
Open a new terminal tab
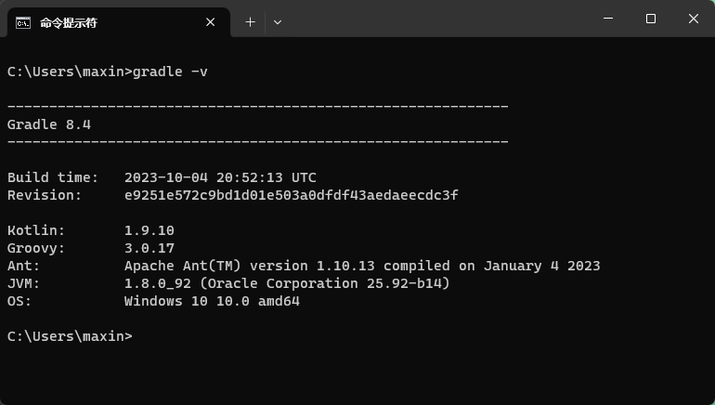click(250, 22)
